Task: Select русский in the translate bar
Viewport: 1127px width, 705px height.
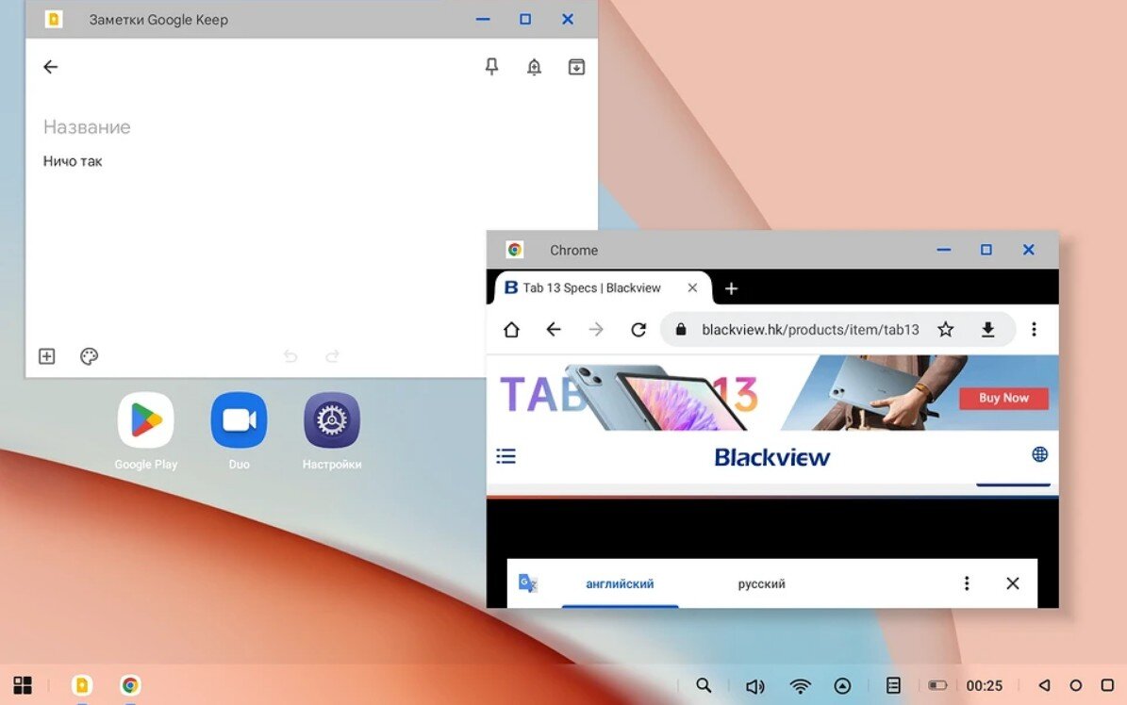Action: click(x=760, y=583)
